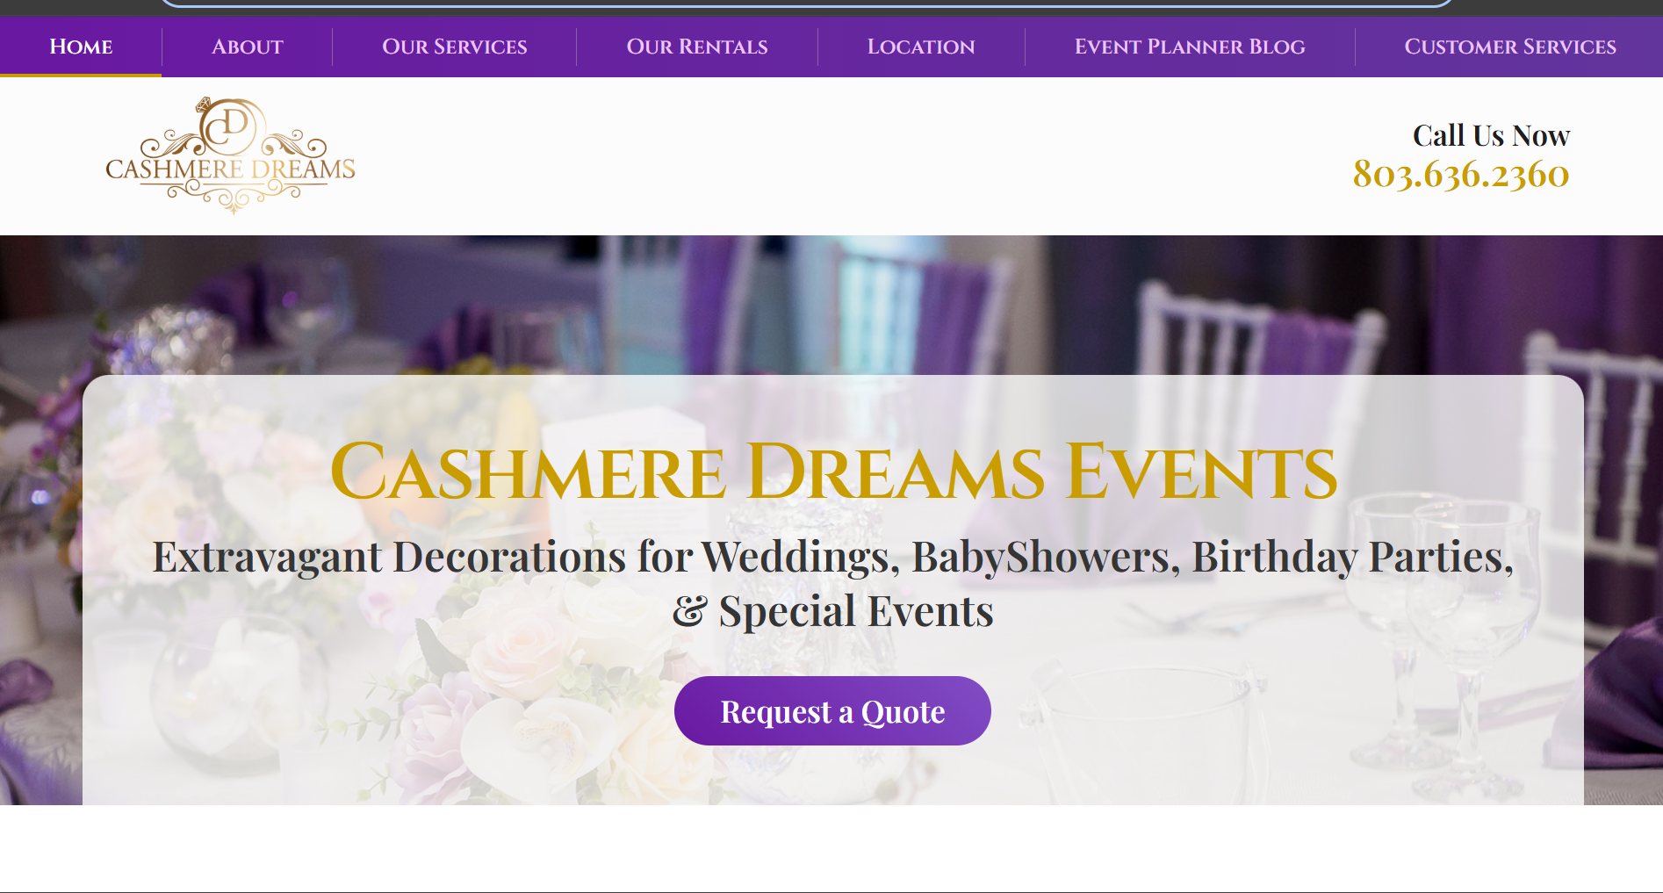The height and width of the screenshot is (893, 1663).
Task: Click the Extravagant Decorations tagline text
Action: (833, 583)
